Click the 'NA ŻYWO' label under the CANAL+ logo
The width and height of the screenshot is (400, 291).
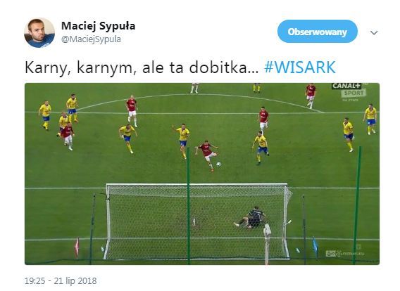pyautogui.click(x=350, y=100)
